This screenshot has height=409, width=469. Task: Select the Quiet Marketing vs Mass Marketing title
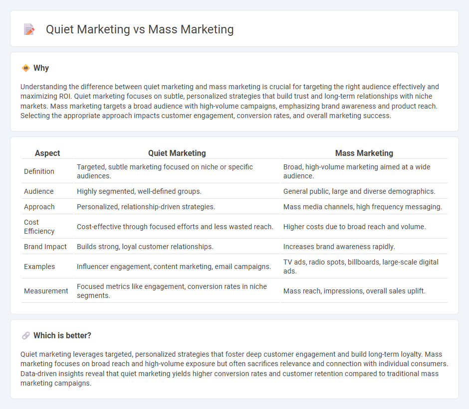click(140, 29)
